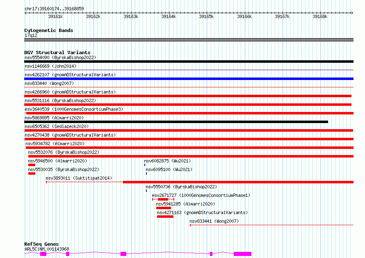The height and width of the screenshot is (258, 365).
Task: Click the nsv5554090 (ByrskaBishop2022) variant label
Action: (60, 57)
